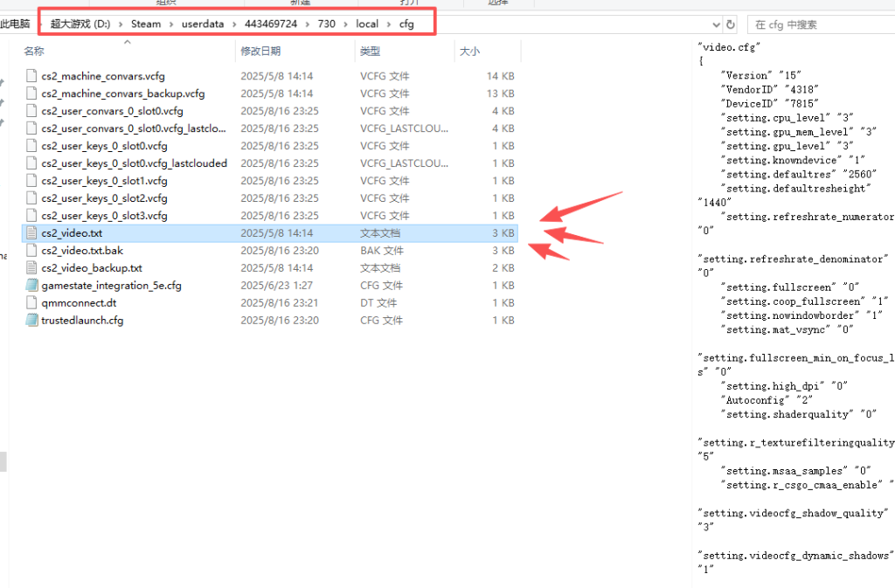Click the cs2_video.txt file icon
Image resolution: width=895 pixels, height=588 pixels.
tap(32, 233)
